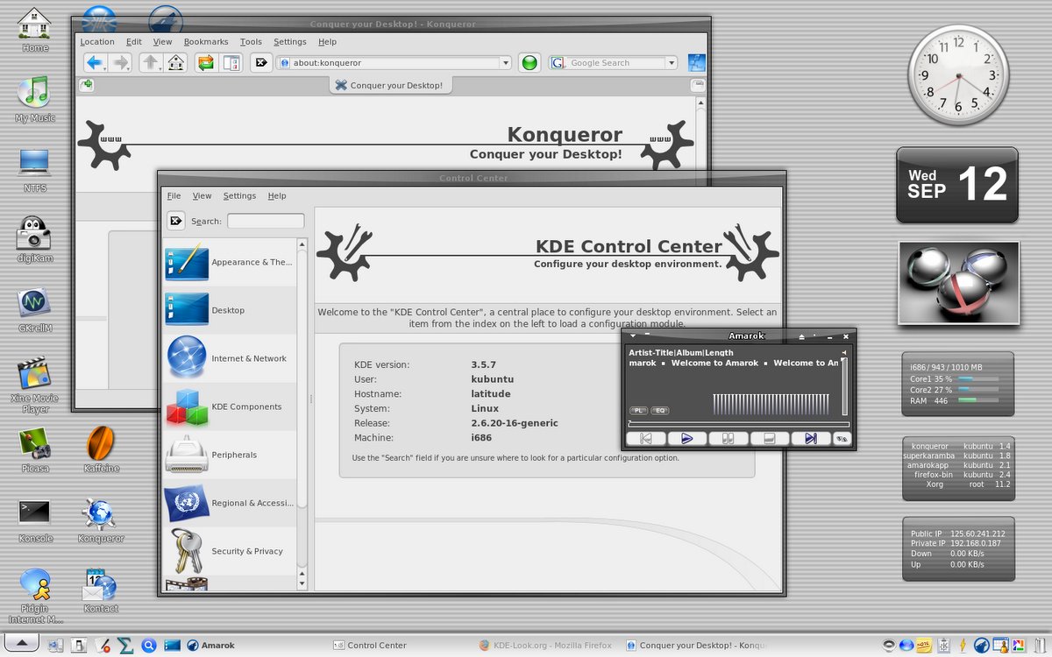This screenshot has width=1052, height=657.
Task: Go to Home URL in Konqueror toolbar
Action: [x=176, y=62]
